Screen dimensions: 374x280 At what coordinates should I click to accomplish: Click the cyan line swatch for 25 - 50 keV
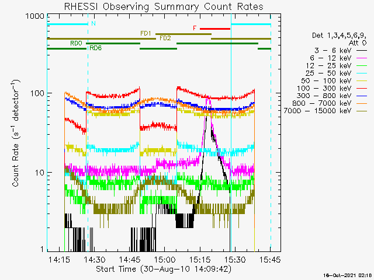(x=362, y=73)
